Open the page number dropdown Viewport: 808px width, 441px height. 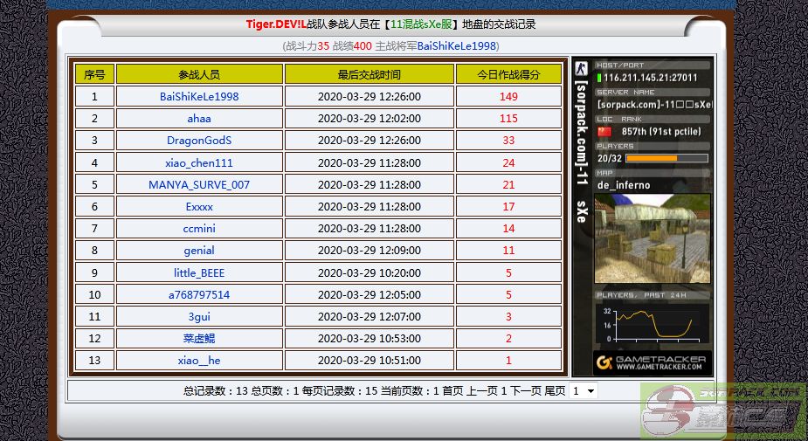pyautogui.click(x=583, y=391)
